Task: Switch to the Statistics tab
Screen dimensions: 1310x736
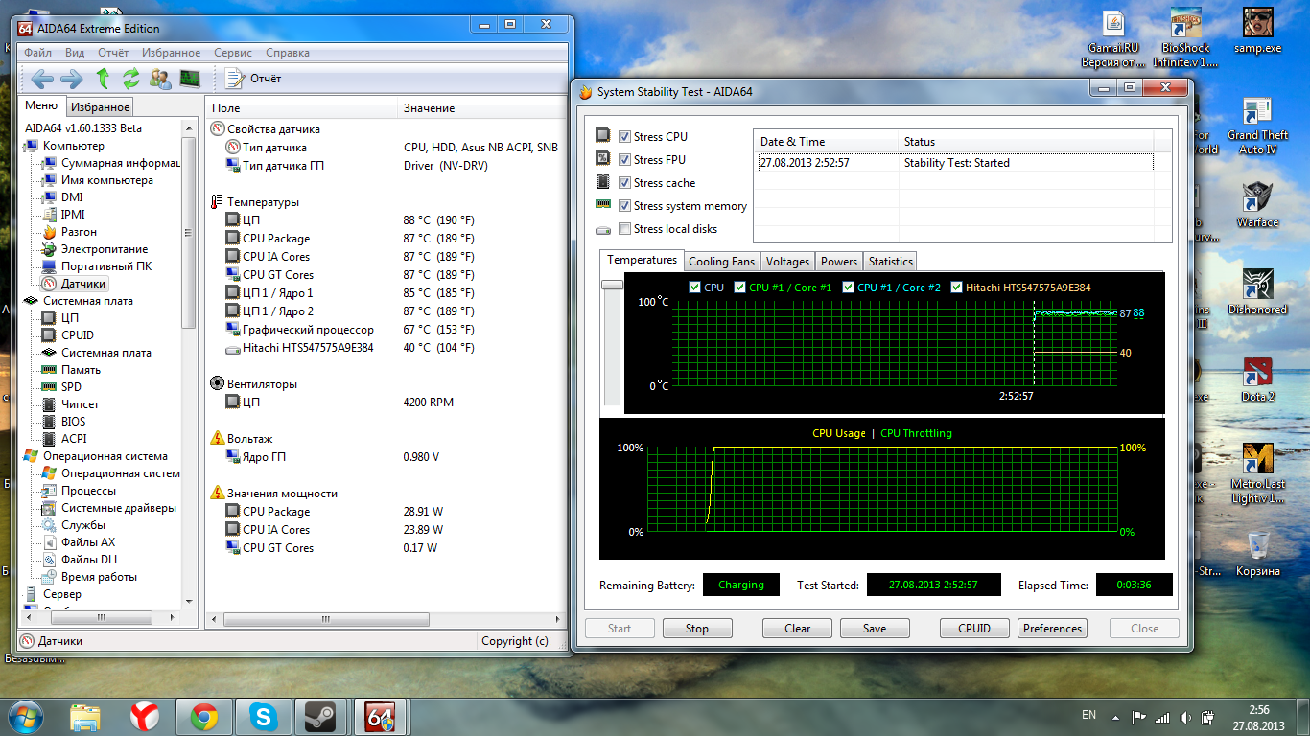Action: click(x=891, y=262)
